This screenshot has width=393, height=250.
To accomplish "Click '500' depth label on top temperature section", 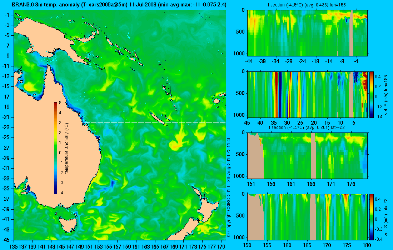I will pos(240,32).
